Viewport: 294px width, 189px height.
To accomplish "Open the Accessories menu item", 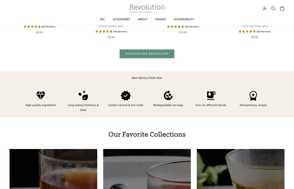I will (121, 19).
